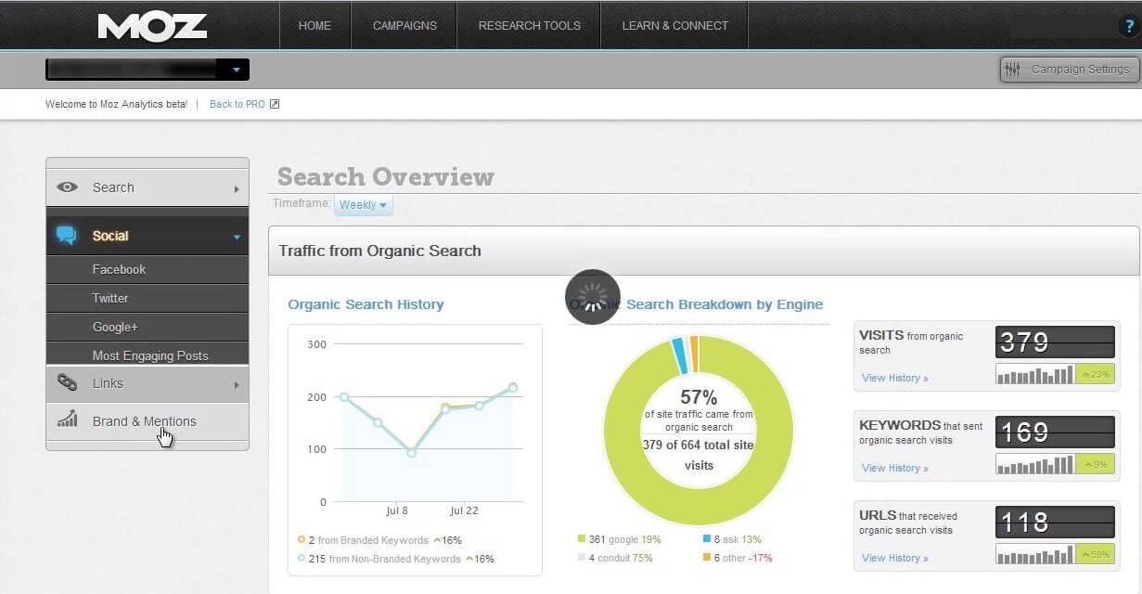The height and width of the screenshot is (594, 1142).
Task: Click the Campaign Settings sliders icon
Action: pos(1012,70)
